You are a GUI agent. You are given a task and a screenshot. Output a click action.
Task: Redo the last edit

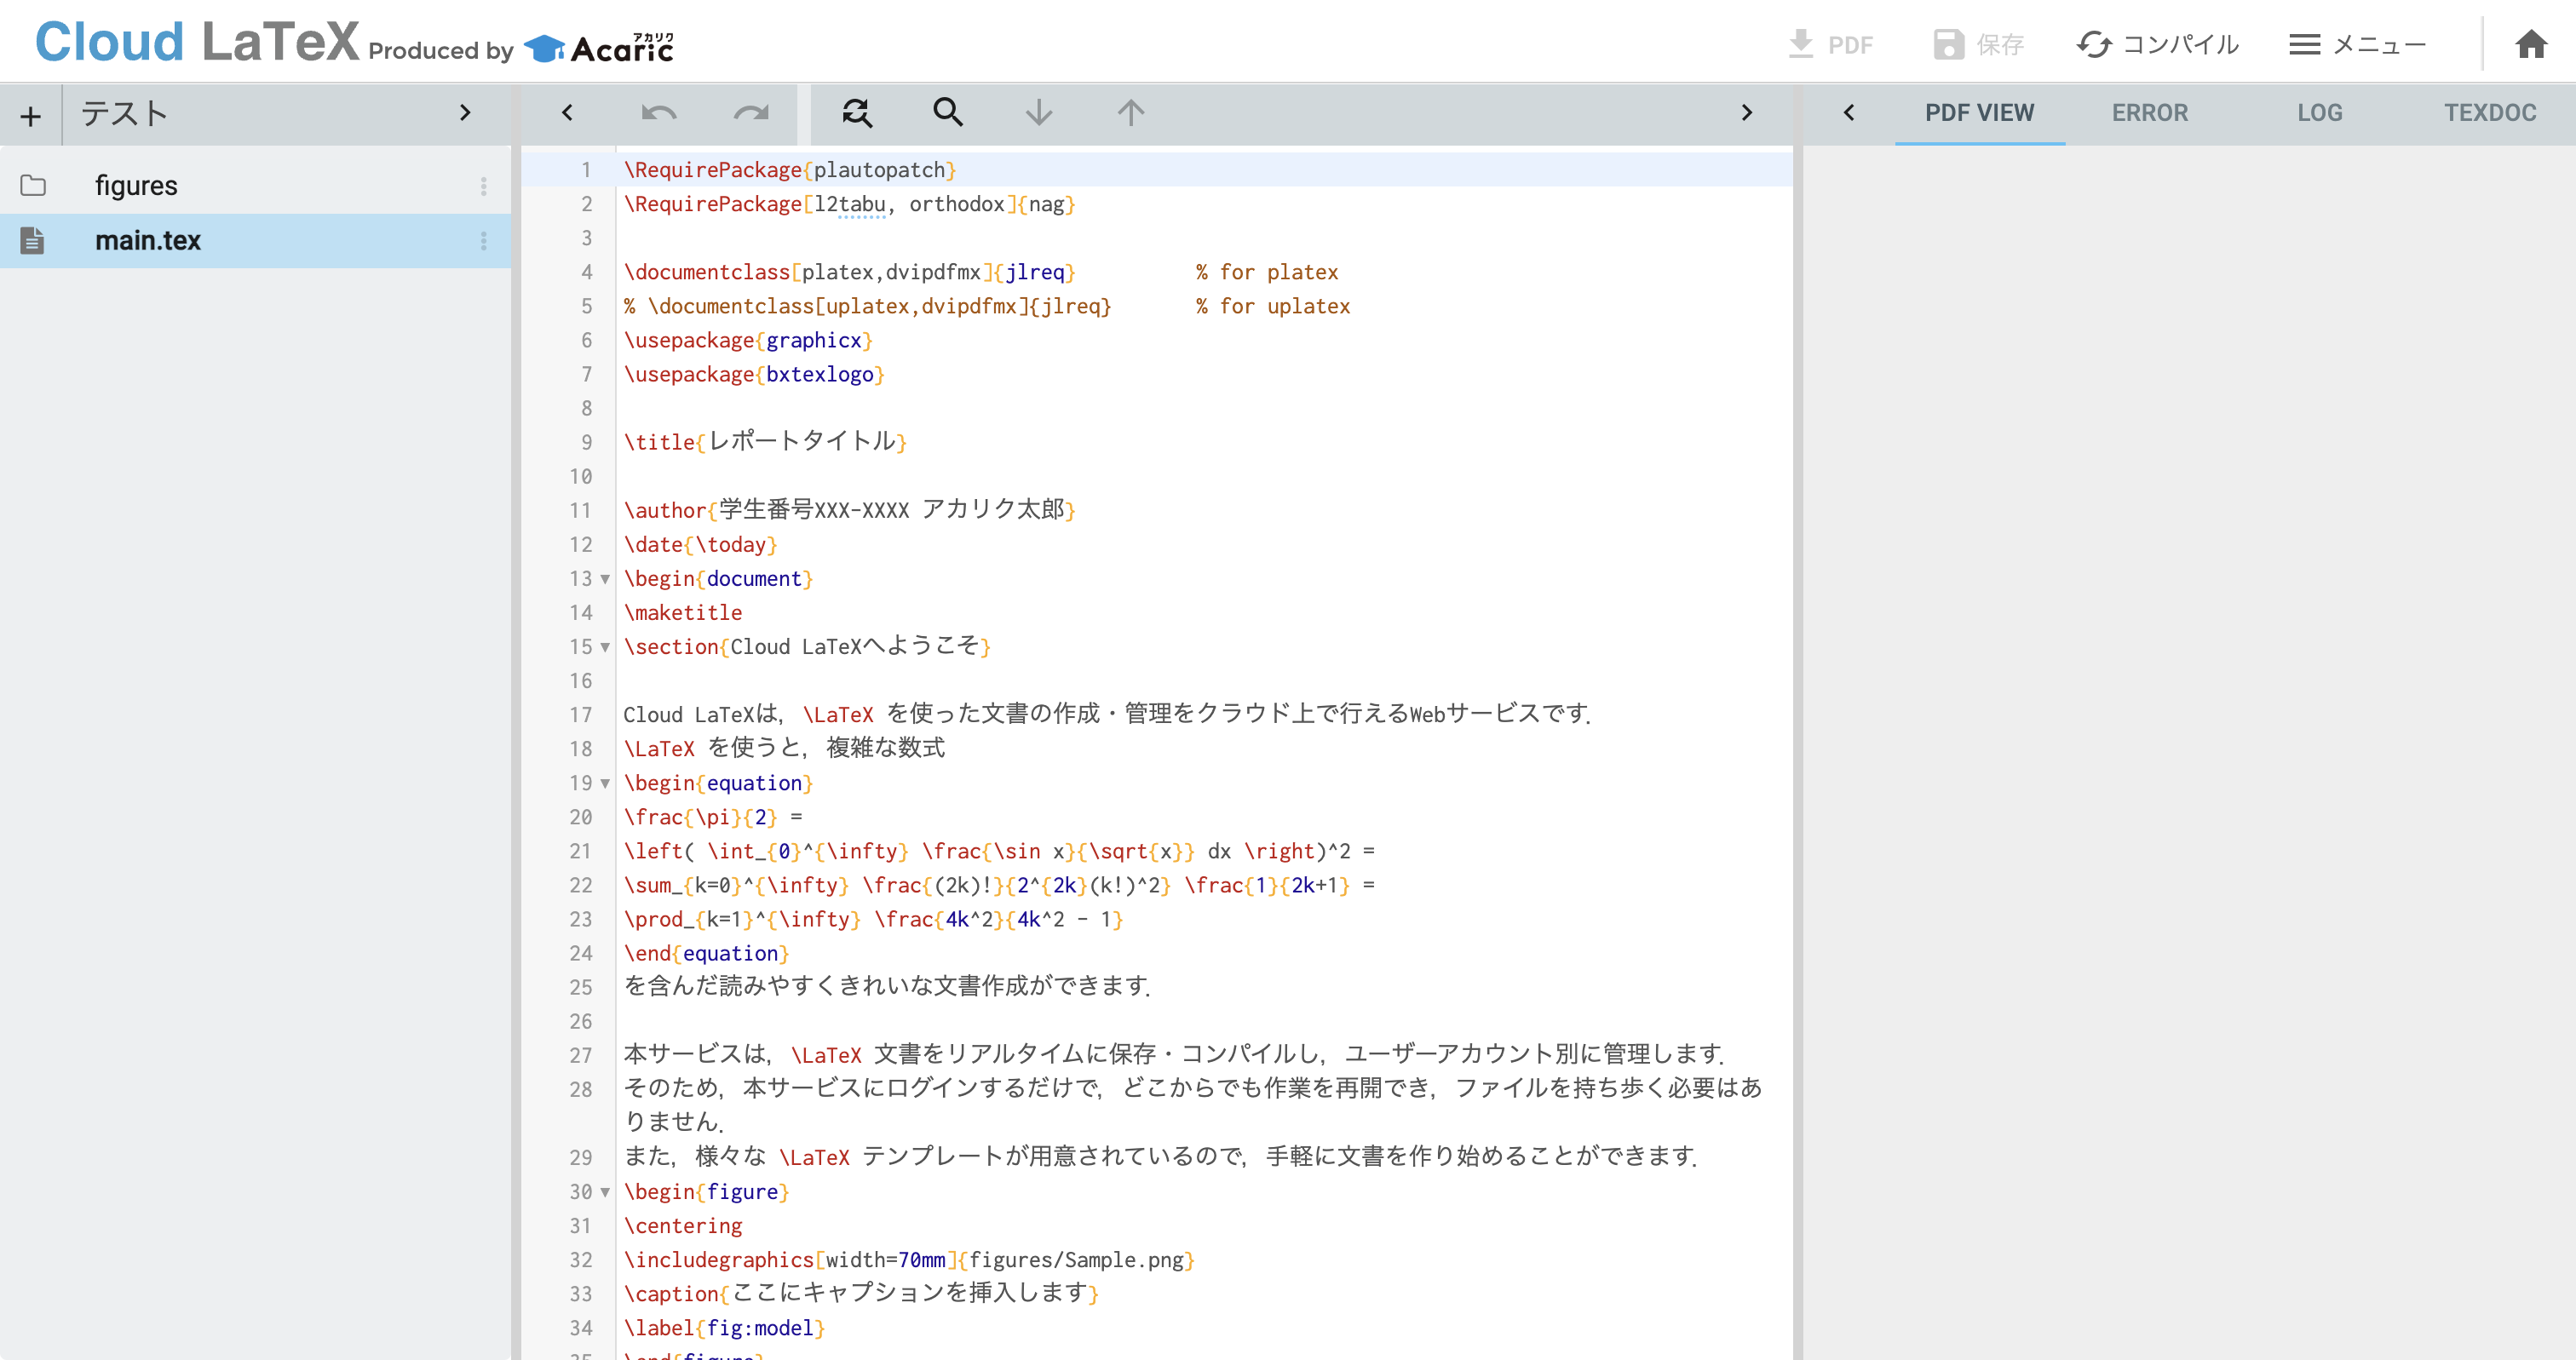click(752, 113)
